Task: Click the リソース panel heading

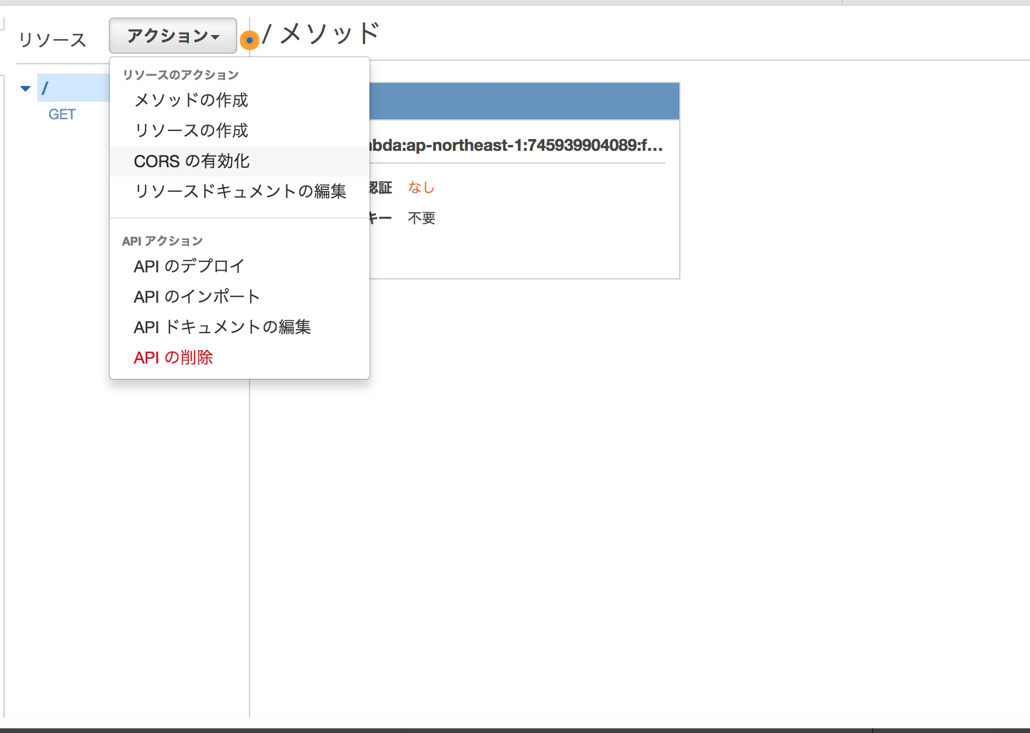Action: tap(53, 40)
